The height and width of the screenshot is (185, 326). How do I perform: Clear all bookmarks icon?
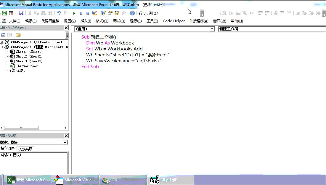click(318, 13)
